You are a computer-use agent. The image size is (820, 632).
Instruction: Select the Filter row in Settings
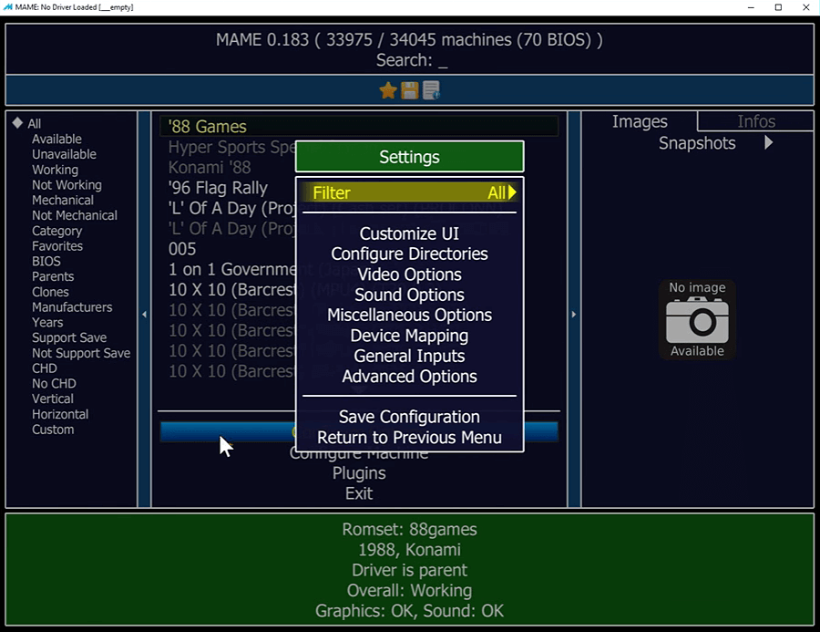409,192
